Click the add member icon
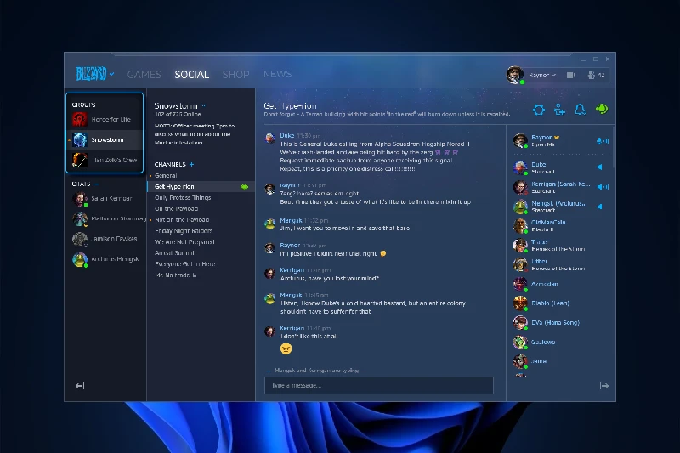Viewport: 680px width, 453px height. 559,110
